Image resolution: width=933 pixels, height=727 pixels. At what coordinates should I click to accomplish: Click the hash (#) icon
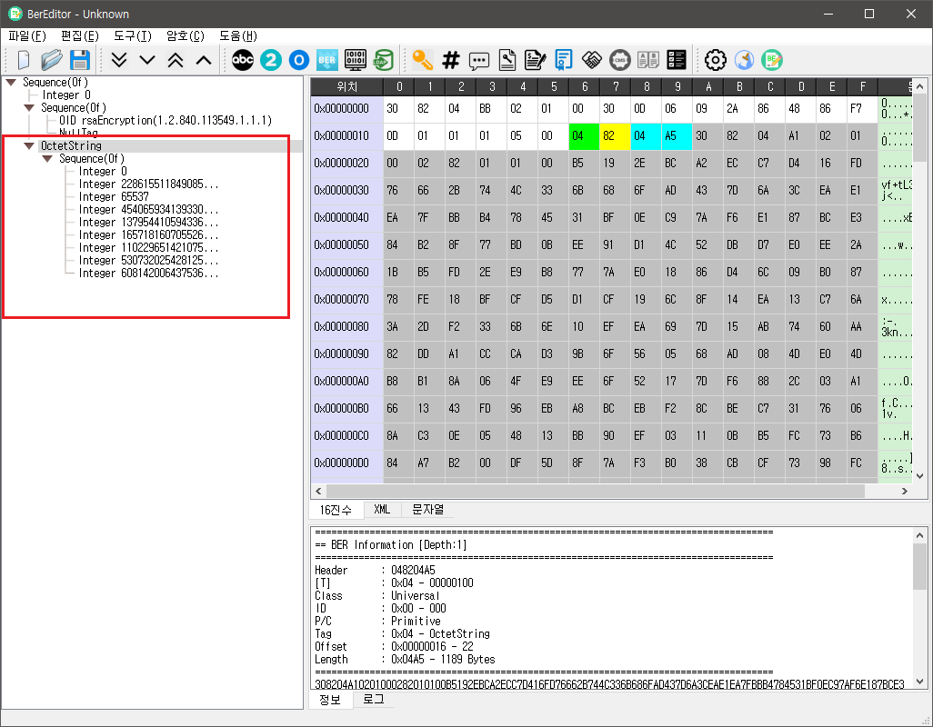(x=451, y=60)
